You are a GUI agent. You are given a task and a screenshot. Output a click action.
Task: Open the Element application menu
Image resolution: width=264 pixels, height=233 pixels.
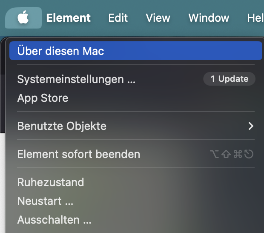tap(68, 18)
